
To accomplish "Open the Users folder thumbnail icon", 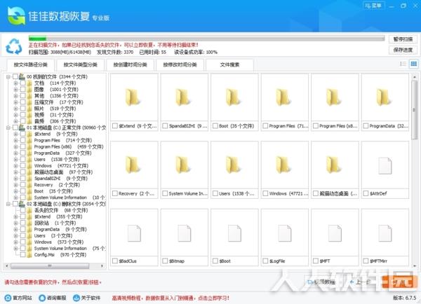I will pyautogui.click(x=233, y=165).
